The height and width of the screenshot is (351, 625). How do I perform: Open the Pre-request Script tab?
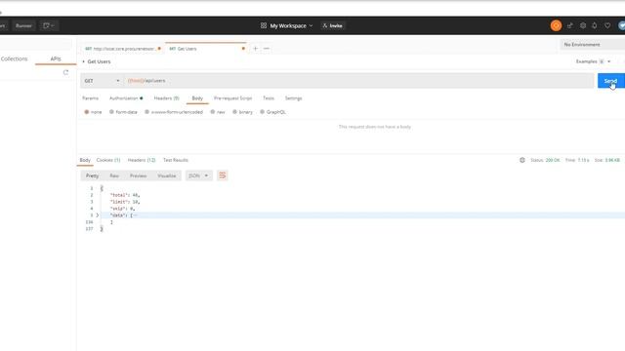(232, 98)
